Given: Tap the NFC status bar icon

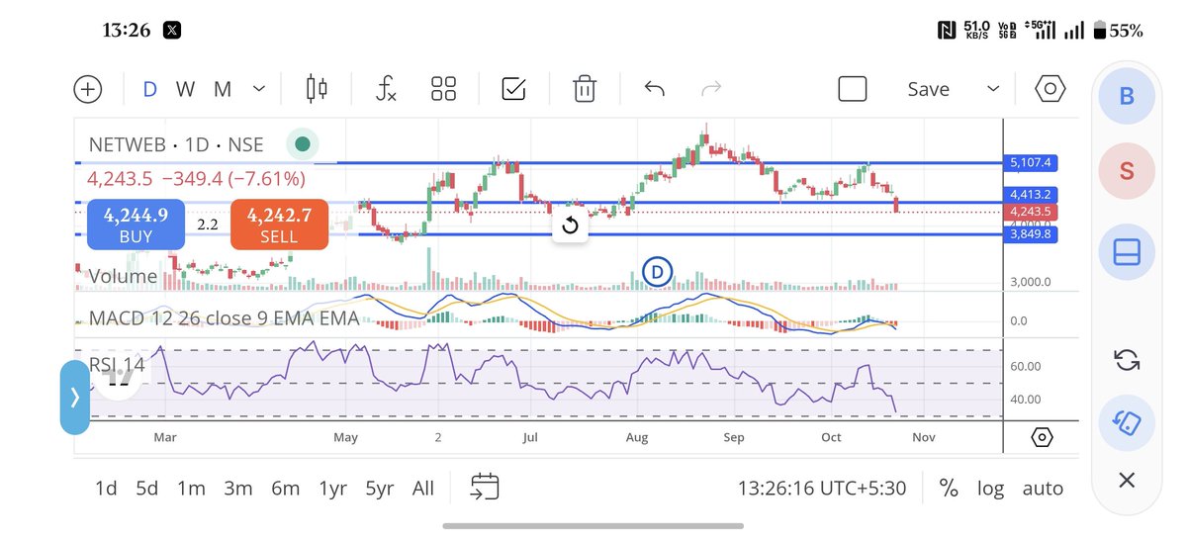Looking at the screenshot, I should 948,32.
